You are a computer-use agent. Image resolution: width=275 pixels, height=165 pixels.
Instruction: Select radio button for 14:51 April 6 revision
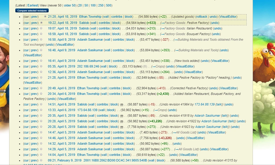41,104
